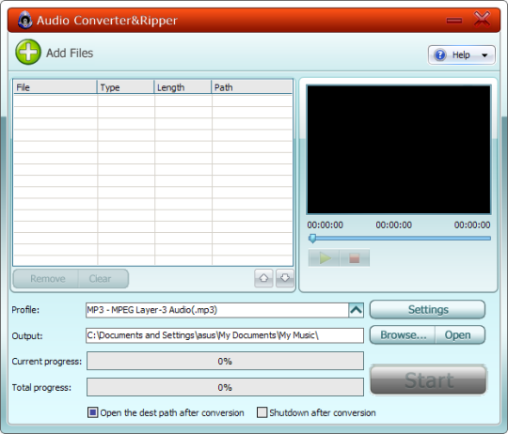Toggle Open the dest path after conversion
This screenshot has height=434, width=508.
(92, 412)
